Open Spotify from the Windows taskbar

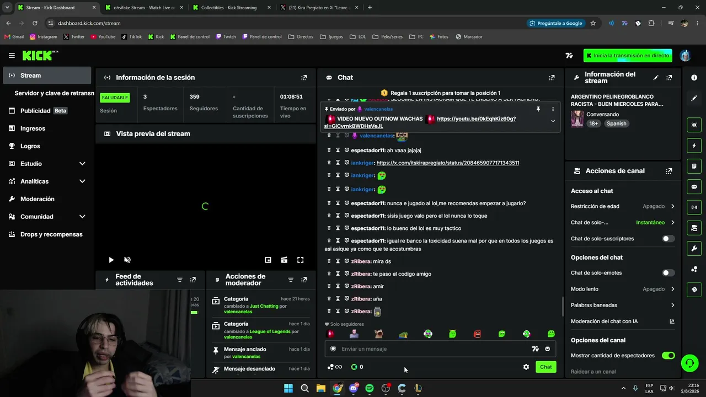coord(370,388)
